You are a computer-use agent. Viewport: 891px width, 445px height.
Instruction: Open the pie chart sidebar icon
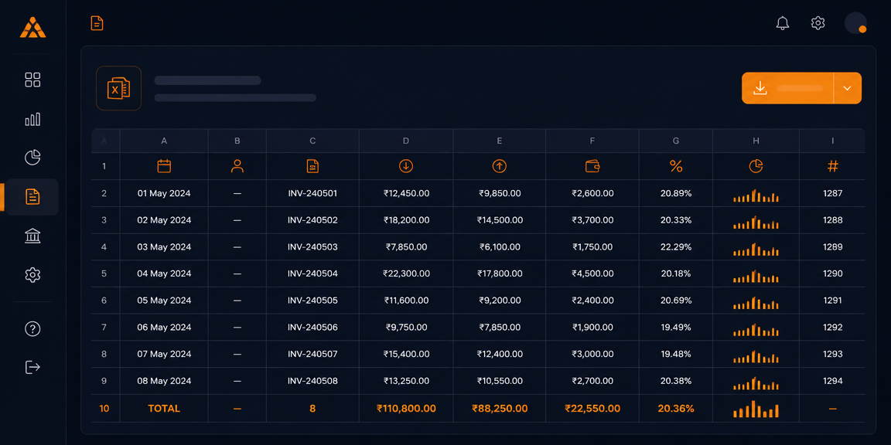pyautogui.click(x=33, y=158)
